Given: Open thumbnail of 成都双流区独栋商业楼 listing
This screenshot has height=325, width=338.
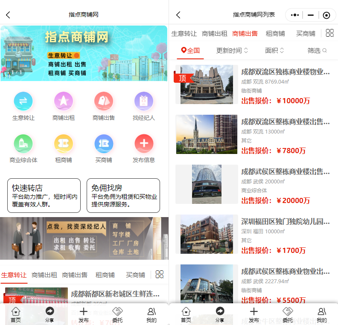Looking at the screenshot, I should [207, 84].
